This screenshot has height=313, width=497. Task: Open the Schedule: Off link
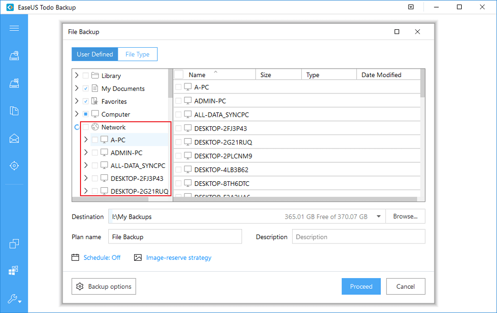(102, 257)
